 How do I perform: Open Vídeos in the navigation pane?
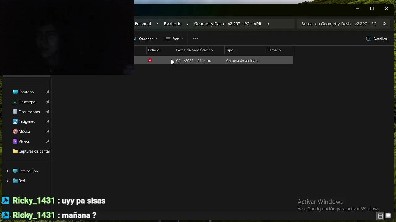click(24, 141)
